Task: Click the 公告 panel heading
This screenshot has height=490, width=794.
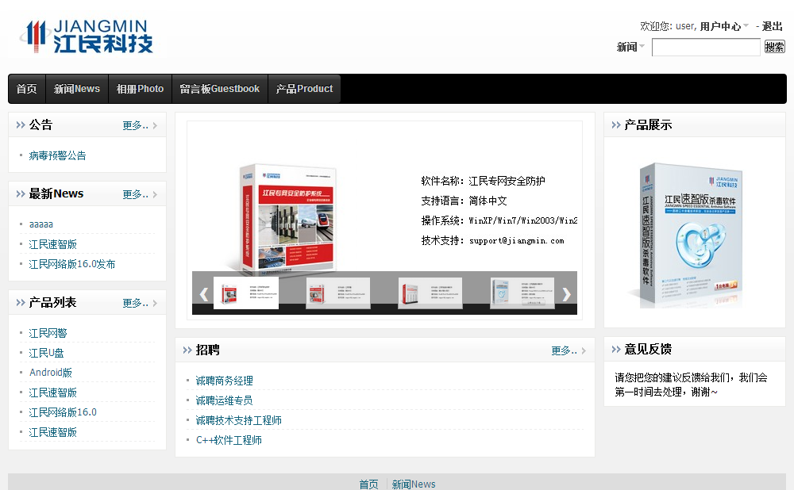Action: point(40,125)
